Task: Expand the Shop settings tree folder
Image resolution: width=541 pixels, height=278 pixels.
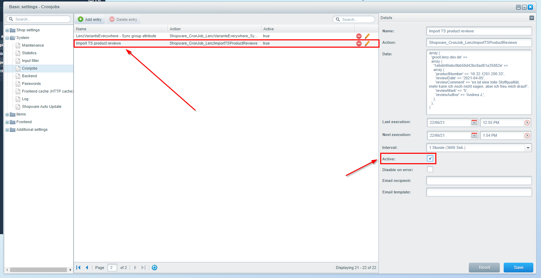Action: 7,30
